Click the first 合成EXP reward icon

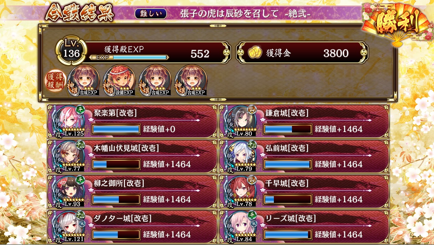[x=84, y=81]
